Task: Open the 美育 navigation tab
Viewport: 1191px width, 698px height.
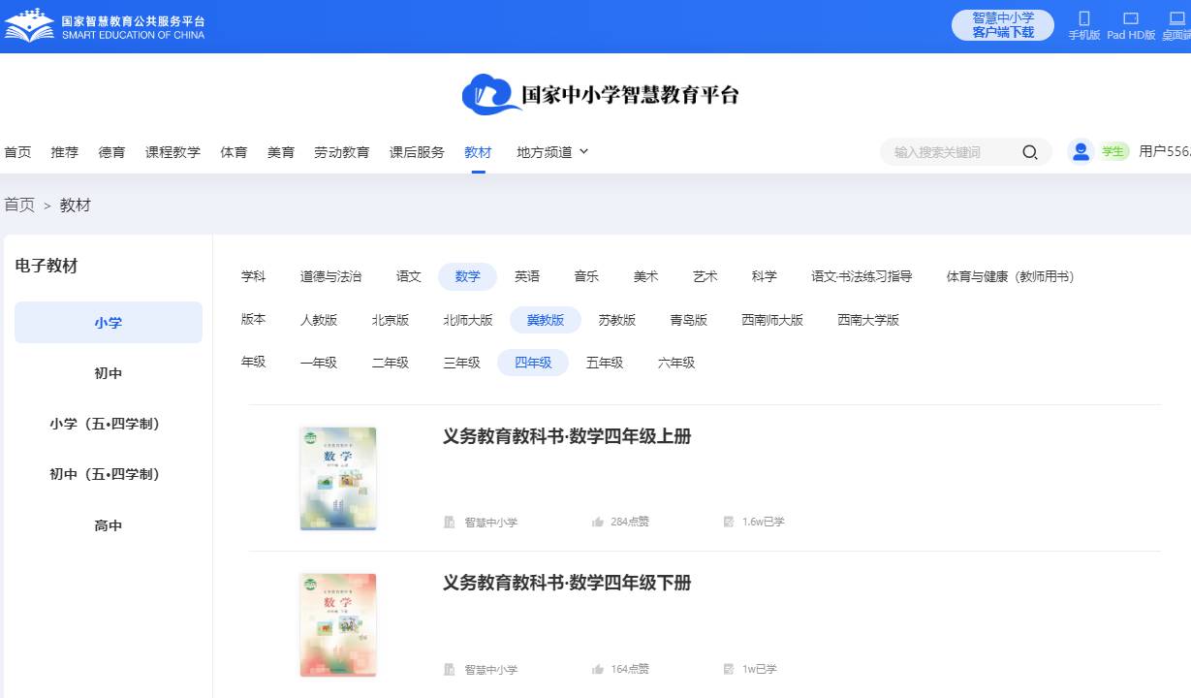Action: pyautogui.click(x=281, y=152)
